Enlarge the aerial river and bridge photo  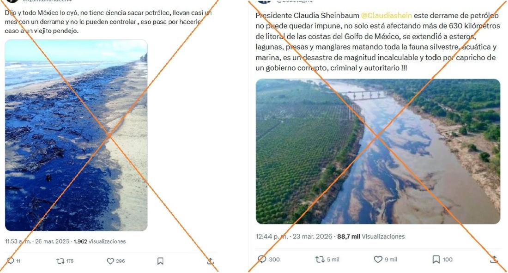pyautogui.click(x=378, y=152)
